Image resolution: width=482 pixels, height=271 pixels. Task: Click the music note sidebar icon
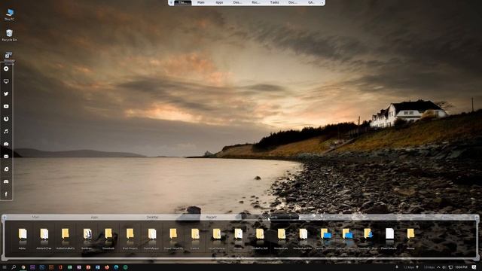click(6, 131)
